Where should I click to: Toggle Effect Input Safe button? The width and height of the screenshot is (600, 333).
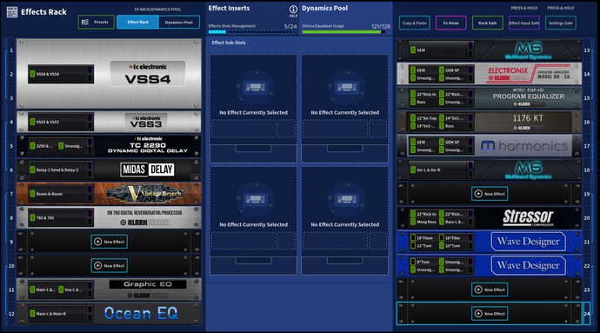[x=524, y=23]
